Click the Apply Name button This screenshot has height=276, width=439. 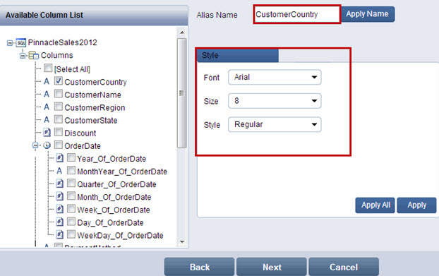tap(367, 14)
